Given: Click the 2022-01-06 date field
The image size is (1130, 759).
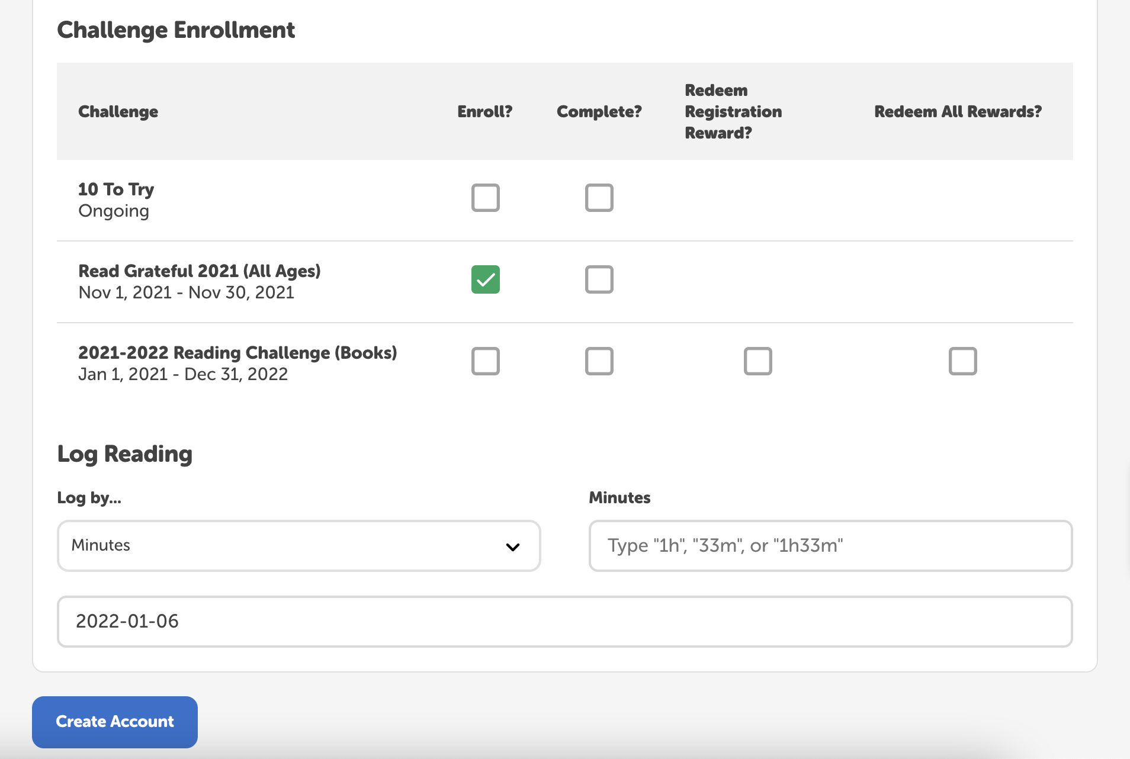Looking at the screenshot, I should pyautogui.click(x=564, y=622).
